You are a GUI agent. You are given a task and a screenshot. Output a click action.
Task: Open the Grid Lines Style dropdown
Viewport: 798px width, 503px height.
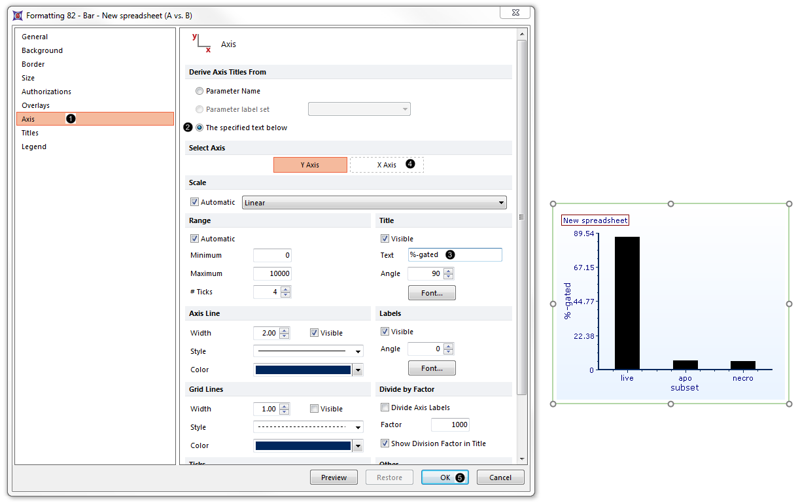[308, 427]
